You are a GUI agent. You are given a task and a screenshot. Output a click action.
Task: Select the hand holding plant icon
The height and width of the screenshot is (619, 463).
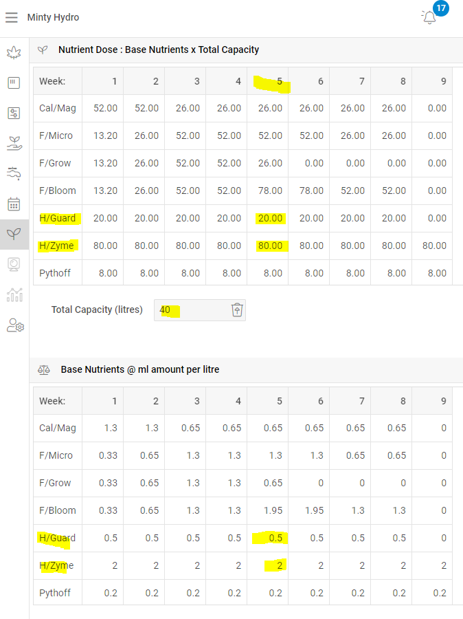[14, 143]
